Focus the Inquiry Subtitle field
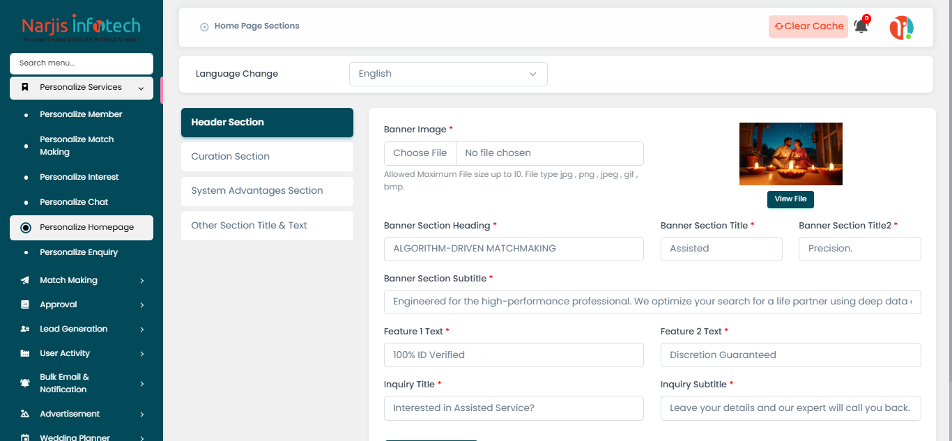This screenshot has width=952, height=441. click(791, 408)
